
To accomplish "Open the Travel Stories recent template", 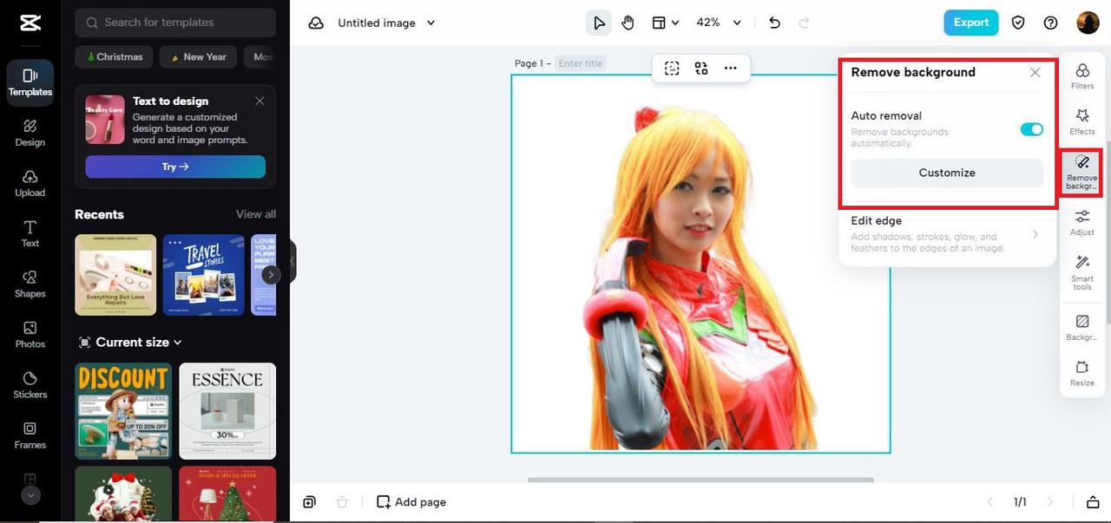I will tap(204, 275).
